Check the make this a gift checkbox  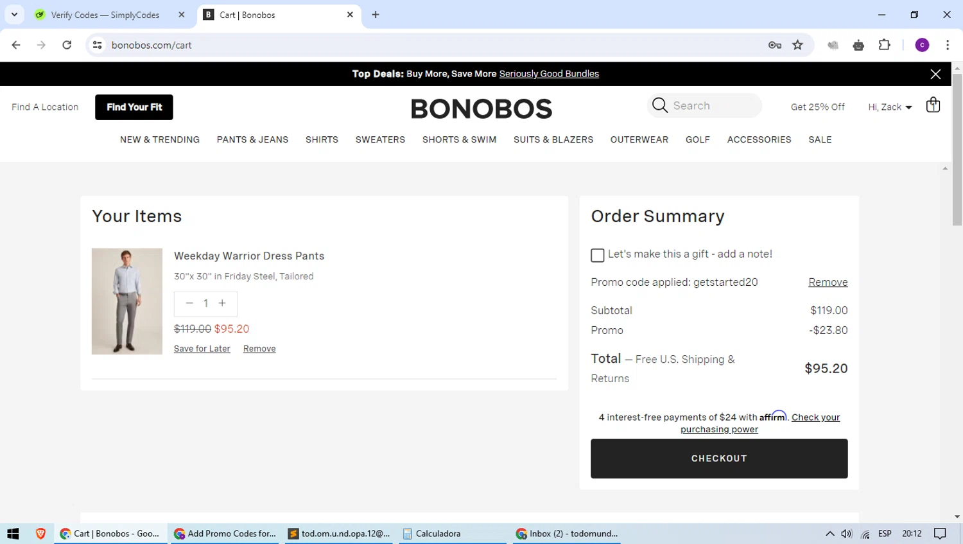pos(598,255)
